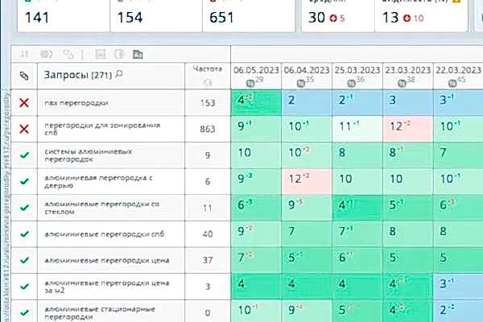Click the query алюминиевые перегородки цена за м2
This screenshot has height=322, width=483.
(x=107, y=287)
